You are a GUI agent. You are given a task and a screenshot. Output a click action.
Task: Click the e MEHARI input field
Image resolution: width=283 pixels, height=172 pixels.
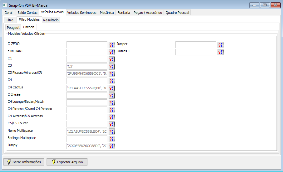(87, 52)
